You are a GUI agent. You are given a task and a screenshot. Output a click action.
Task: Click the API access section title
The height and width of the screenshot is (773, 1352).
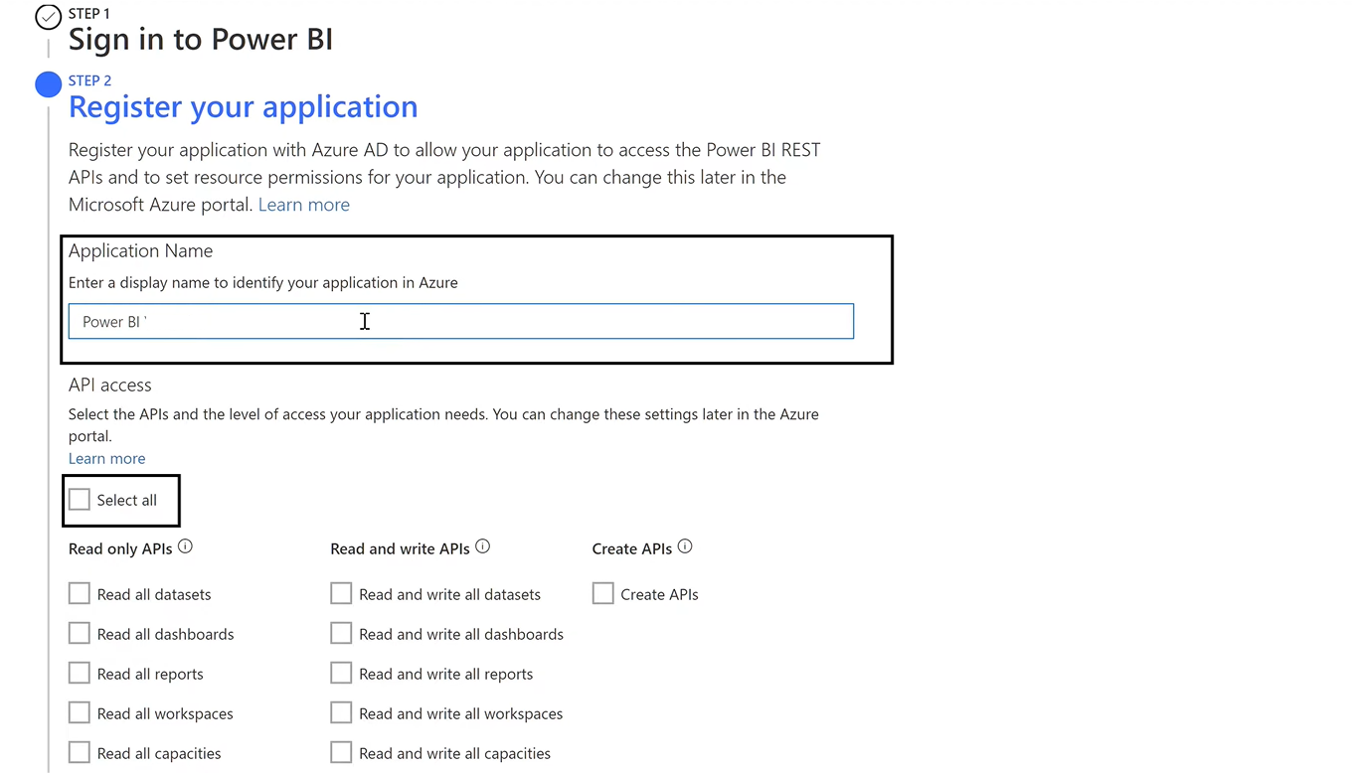pyautogui.click(x=110, y=385)
